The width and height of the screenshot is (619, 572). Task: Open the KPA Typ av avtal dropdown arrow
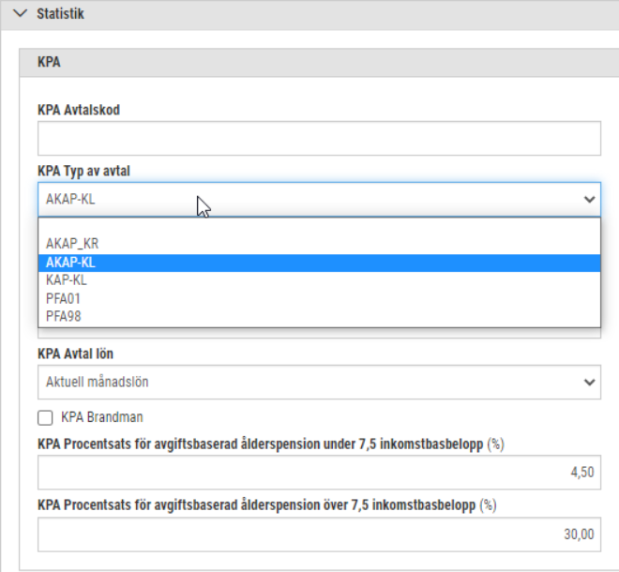coord(589,200)
